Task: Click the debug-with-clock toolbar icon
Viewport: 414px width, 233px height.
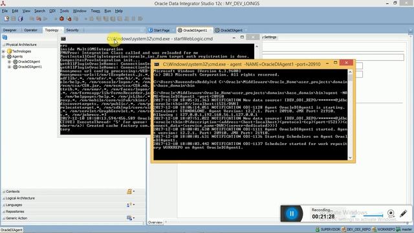Action: coord(69,19)
